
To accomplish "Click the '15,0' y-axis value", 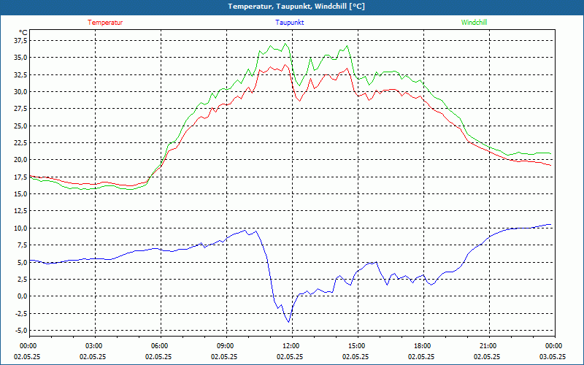I will tap(20, 193).
